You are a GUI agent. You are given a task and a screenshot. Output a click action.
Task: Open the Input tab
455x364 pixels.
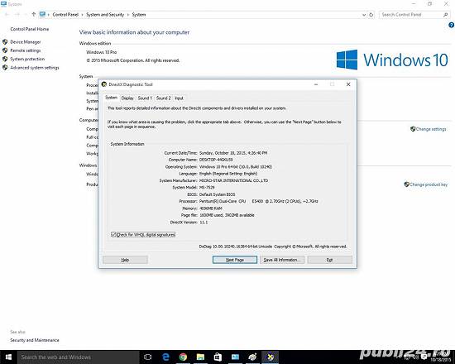[x=179, y=98]
